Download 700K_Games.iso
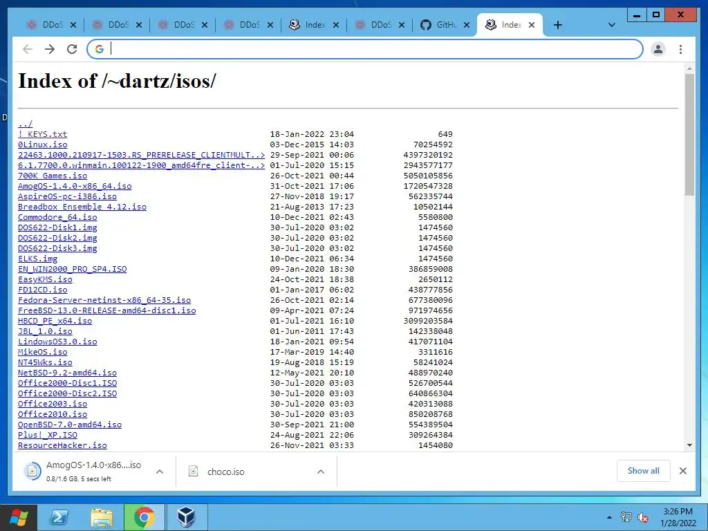This screenshot has height=531, width=708. click(53, 176)
